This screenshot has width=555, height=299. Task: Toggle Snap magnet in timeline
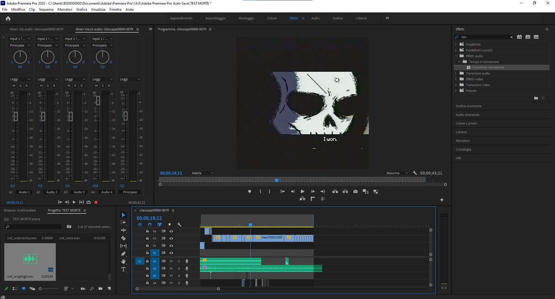[x=149, y=225]
